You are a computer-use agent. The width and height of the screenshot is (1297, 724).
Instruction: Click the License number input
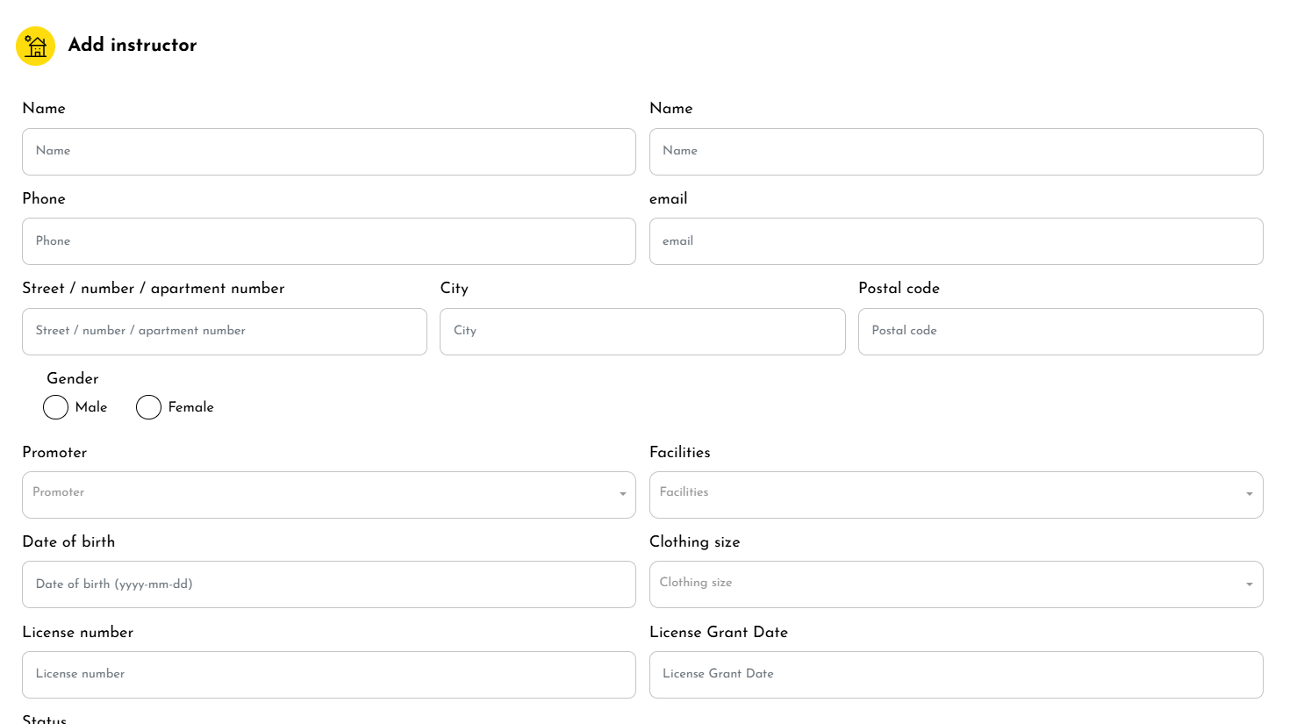tap(329, 675)
